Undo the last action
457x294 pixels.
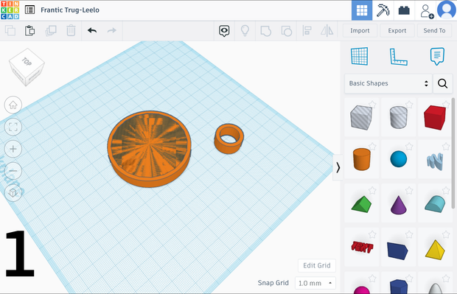tap(92, 30)
